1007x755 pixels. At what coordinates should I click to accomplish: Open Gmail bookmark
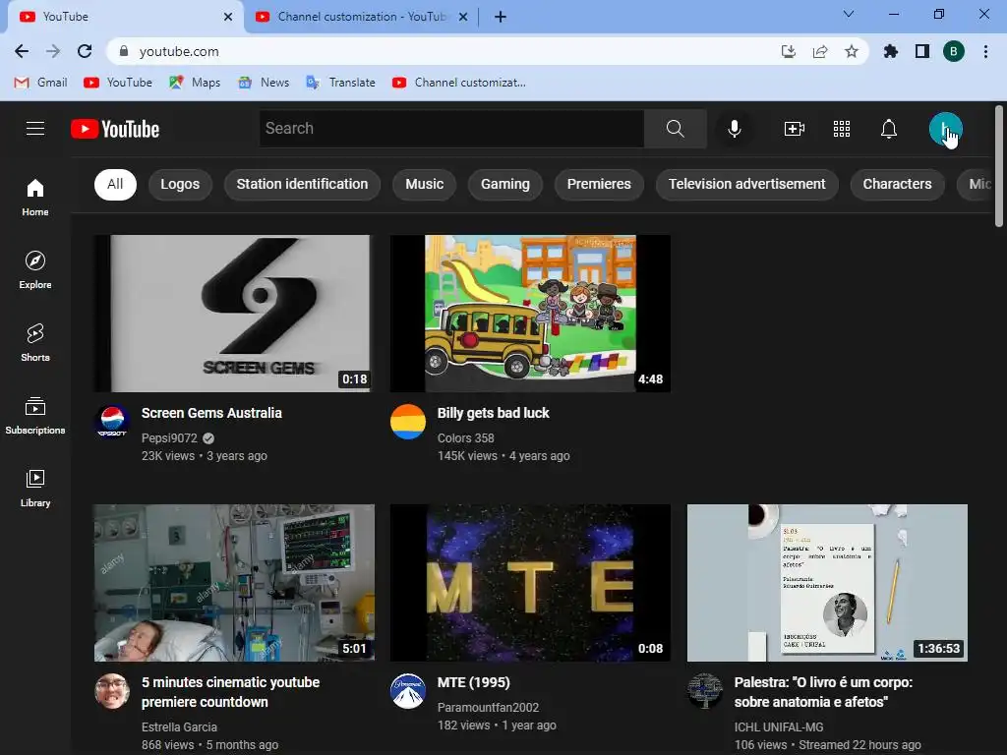tap(40, 83)
